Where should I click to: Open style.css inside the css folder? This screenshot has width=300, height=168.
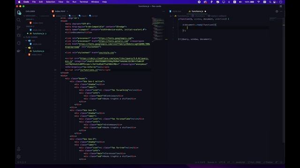pos(37,44)
